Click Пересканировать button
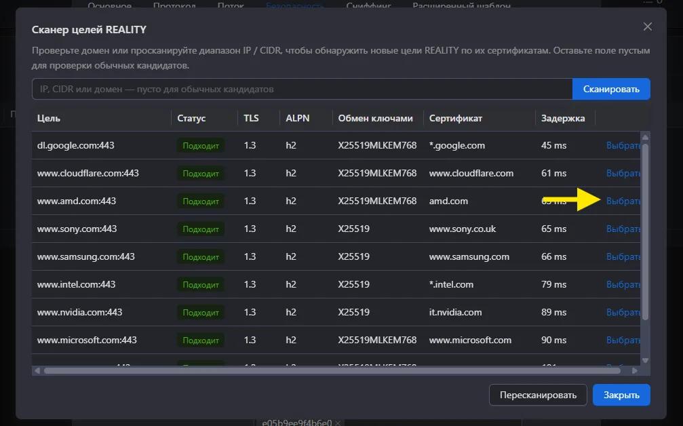The height and width of the screenshot is (426, 683). coord(538,395)
